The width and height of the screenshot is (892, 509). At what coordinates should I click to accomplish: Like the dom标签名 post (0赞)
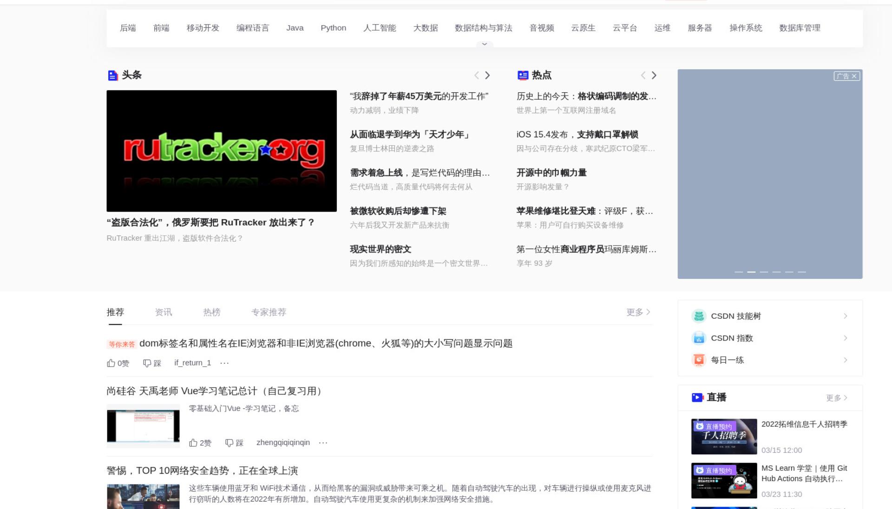(x=118, y=363)
